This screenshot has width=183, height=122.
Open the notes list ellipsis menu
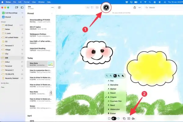(52, 8)
